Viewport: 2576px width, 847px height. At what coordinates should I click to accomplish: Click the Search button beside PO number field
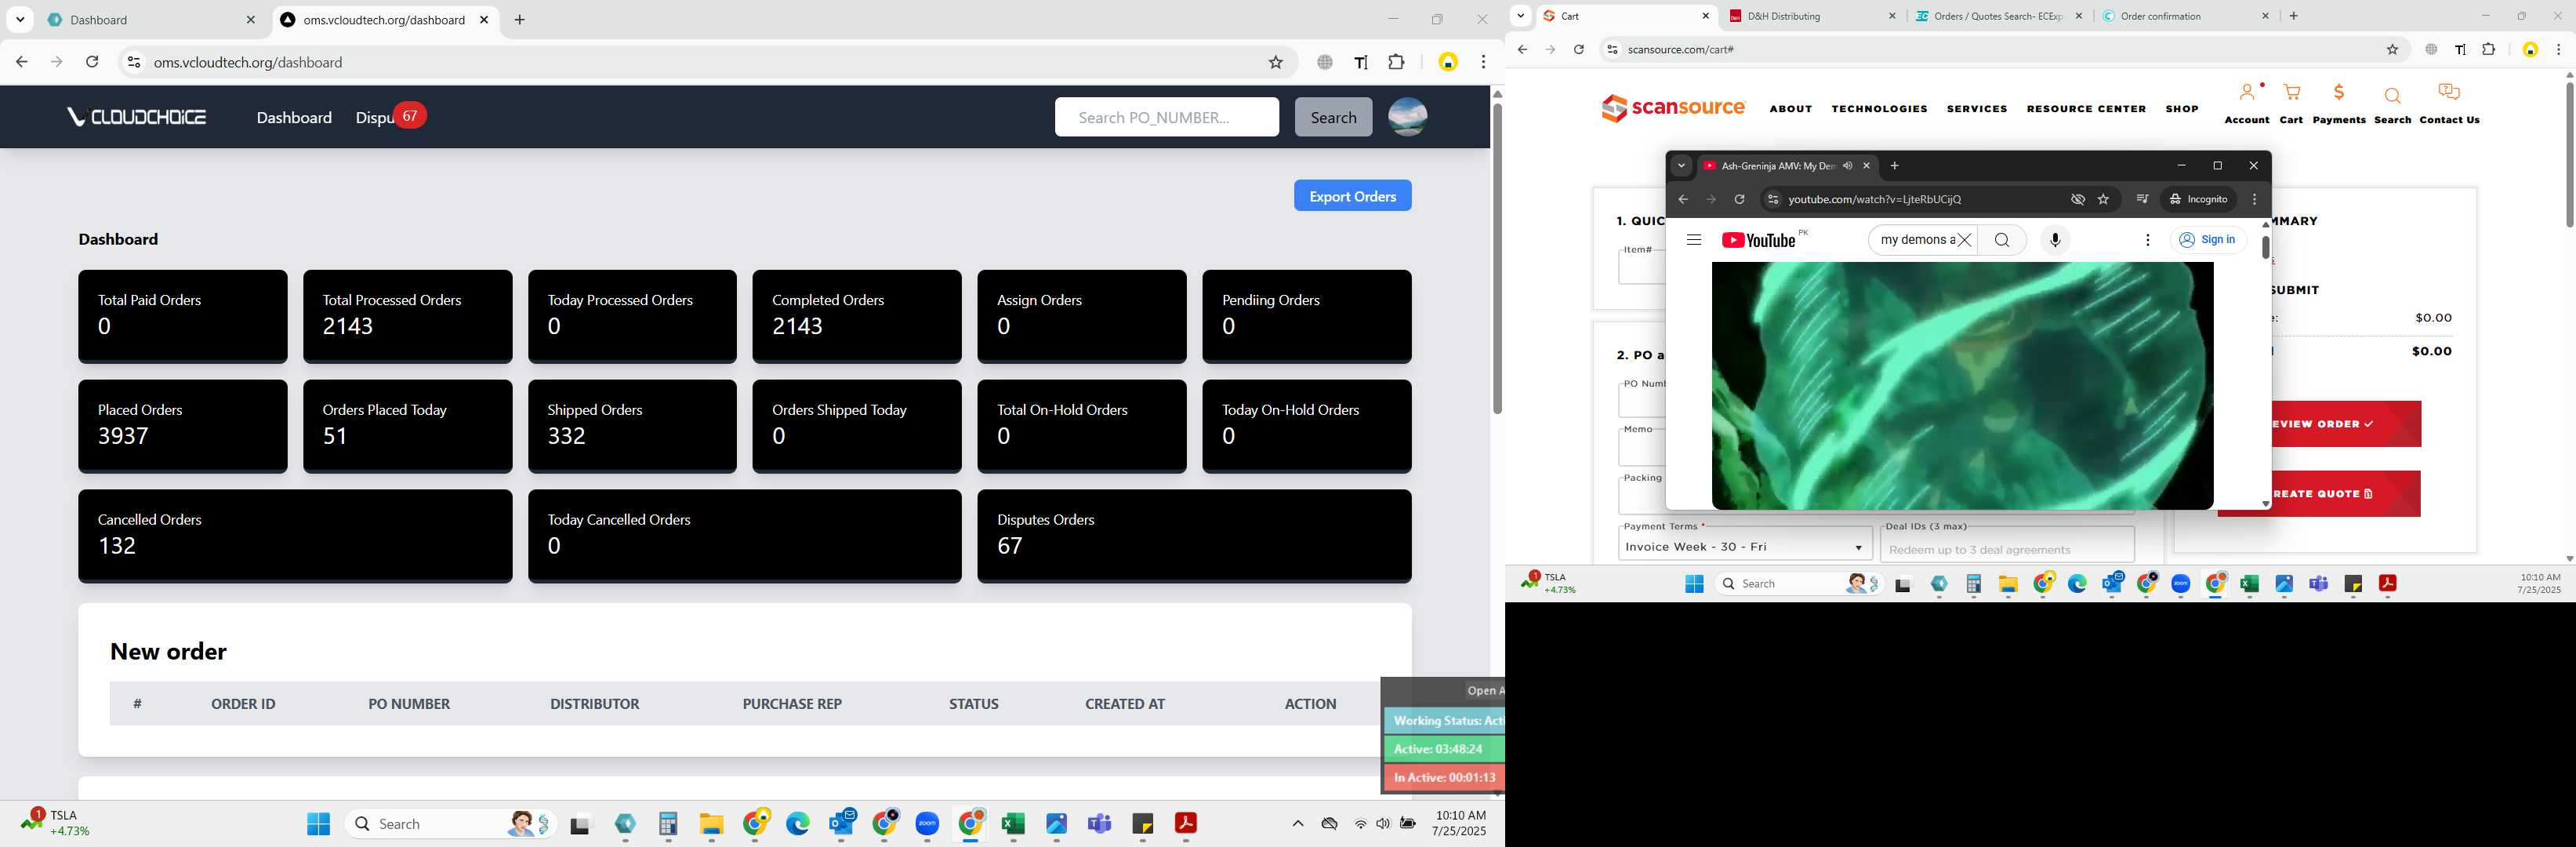pyautogui.click(x=1333, y=117)
